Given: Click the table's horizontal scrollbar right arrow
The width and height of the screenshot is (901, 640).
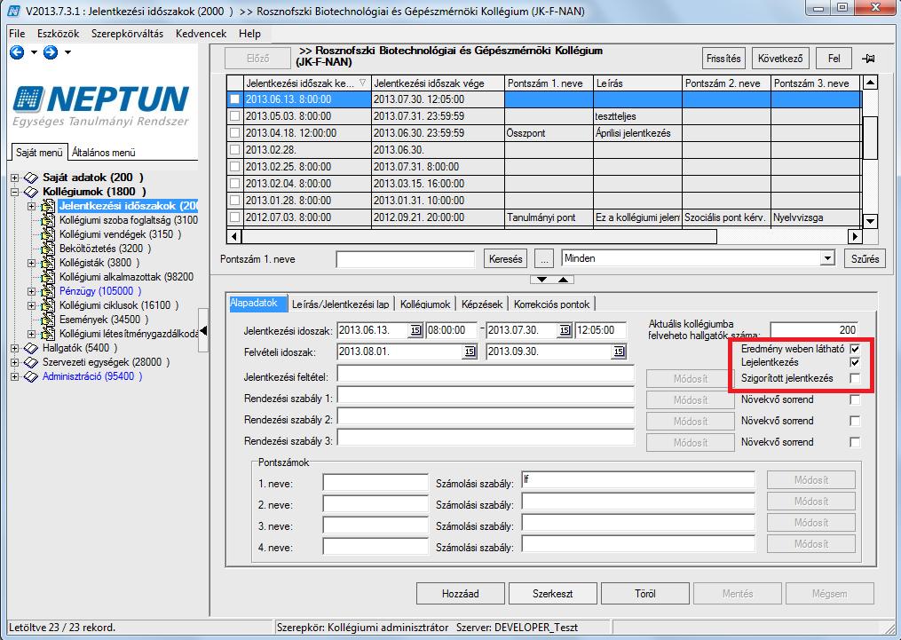Looking at the screenshot, I should pos(855,236).
